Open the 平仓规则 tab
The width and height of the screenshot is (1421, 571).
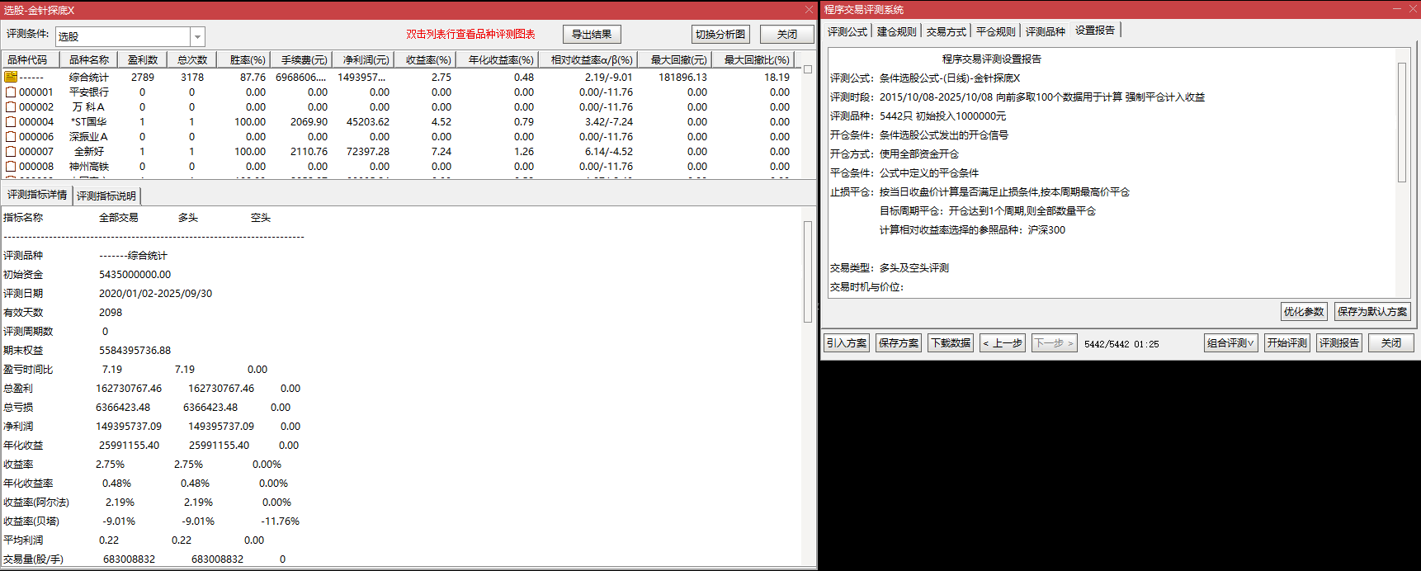996,31
